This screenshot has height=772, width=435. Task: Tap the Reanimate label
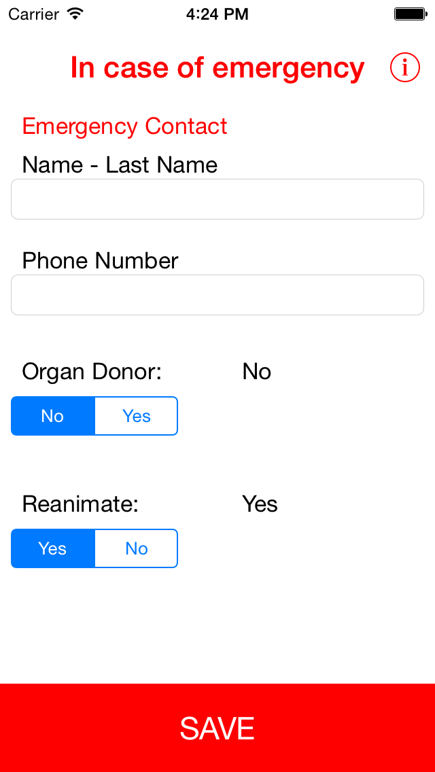[x=80, y=504]
